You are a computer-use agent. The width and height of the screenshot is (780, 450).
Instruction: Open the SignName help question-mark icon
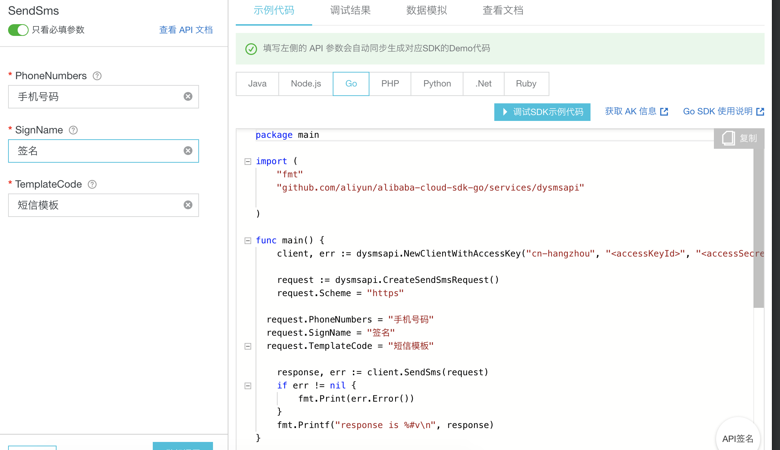(x=73, y=130)
